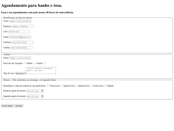Check the Sexta-Feira checkbox
174x131 pixels.
[92, 86]
